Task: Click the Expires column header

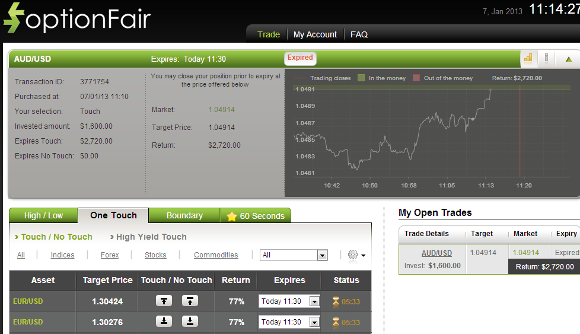Action: pos(289,280)
